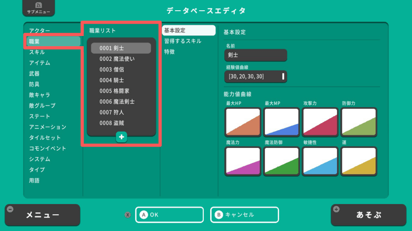Screen dimensions: 412x231
Task: Open the 魔法防御 curve graph
Action: click(281, 161)
